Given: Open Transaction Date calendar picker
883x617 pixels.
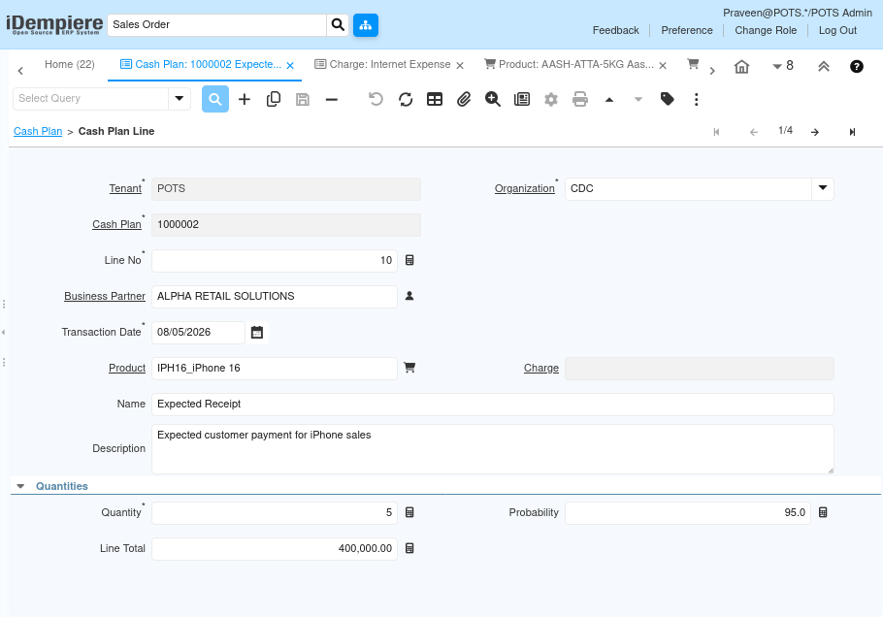Looking at the screenshot, I should (x=257, y=332).
